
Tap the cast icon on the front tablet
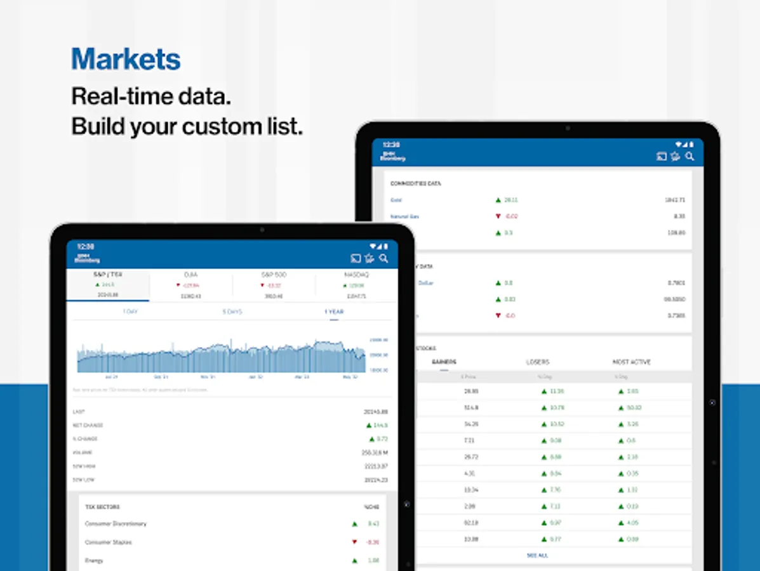click(356, 258)
